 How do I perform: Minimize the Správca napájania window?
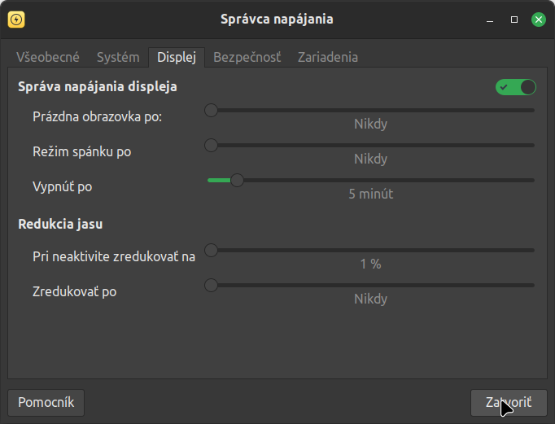(490, 20)
